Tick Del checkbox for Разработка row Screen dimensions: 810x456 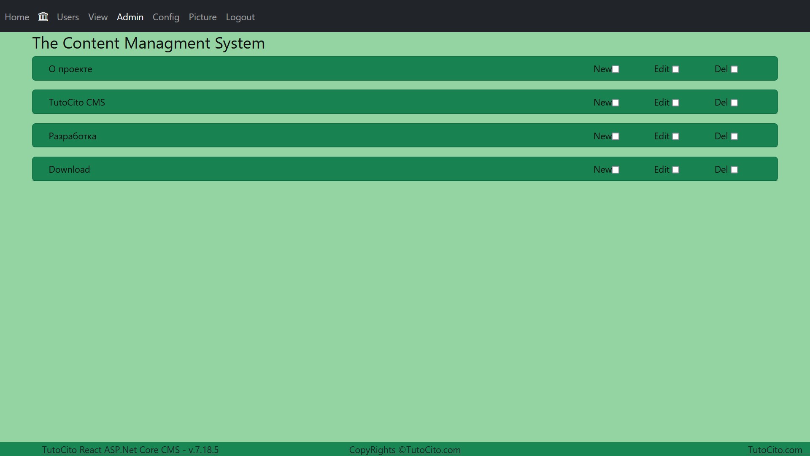[734, 136]
